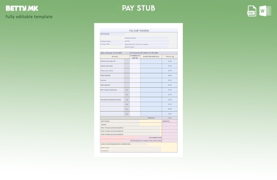
Task: Click the Pay Period date range
Action: (x=144, y=53)
